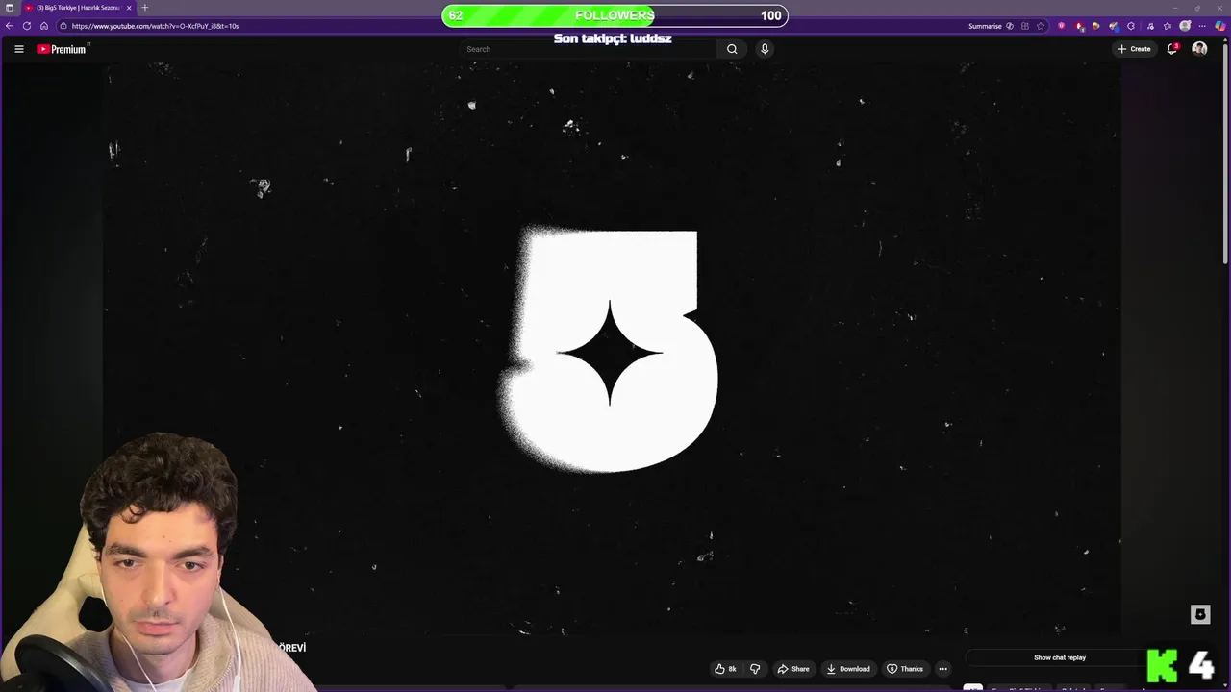Image resolution: width=1231 pixels, height=692 pixels.
Task: Open the browser profile avatar
Action: 1185,26
